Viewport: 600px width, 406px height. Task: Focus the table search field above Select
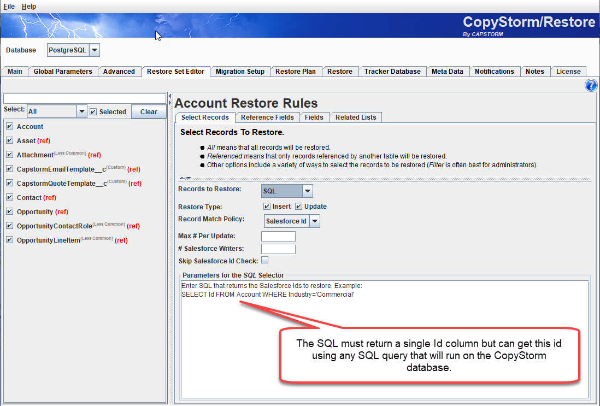pos(85,98)
